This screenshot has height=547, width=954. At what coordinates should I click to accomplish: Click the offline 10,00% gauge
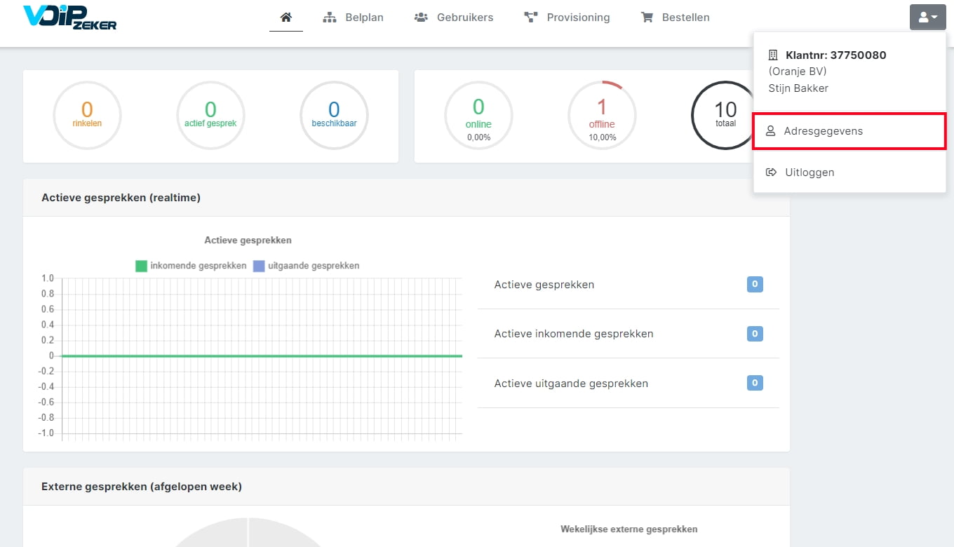(602, 116)
